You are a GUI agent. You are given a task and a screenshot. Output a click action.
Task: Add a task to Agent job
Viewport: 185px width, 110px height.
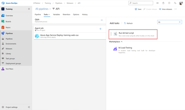tap(100, 29)
